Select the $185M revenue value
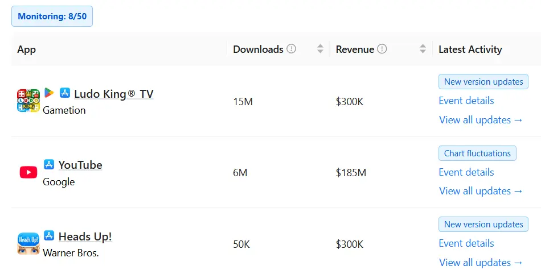The width and height of the screenshot is (541, 270). (351, 173)
